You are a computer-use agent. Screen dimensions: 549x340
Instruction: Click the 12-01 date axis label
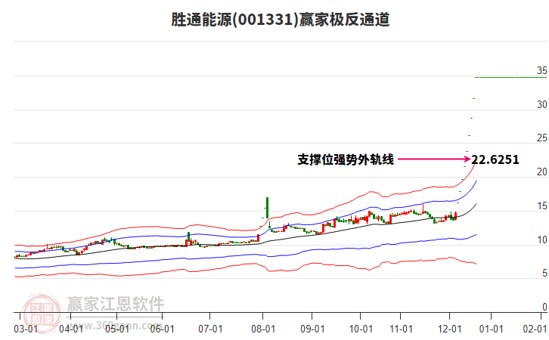pyautogui.click(x=450, y=329)
